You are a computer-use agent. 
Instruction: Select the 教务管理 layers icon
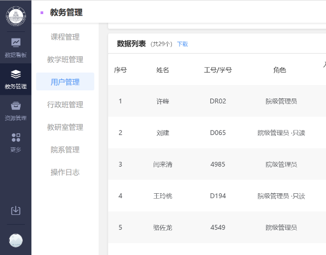coord(16,74)
